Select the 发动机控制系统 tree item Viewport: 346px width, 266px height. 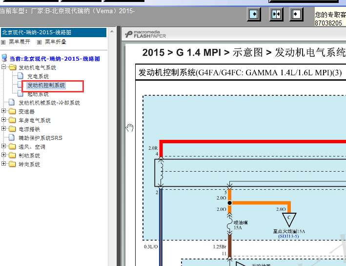[46, 85]
